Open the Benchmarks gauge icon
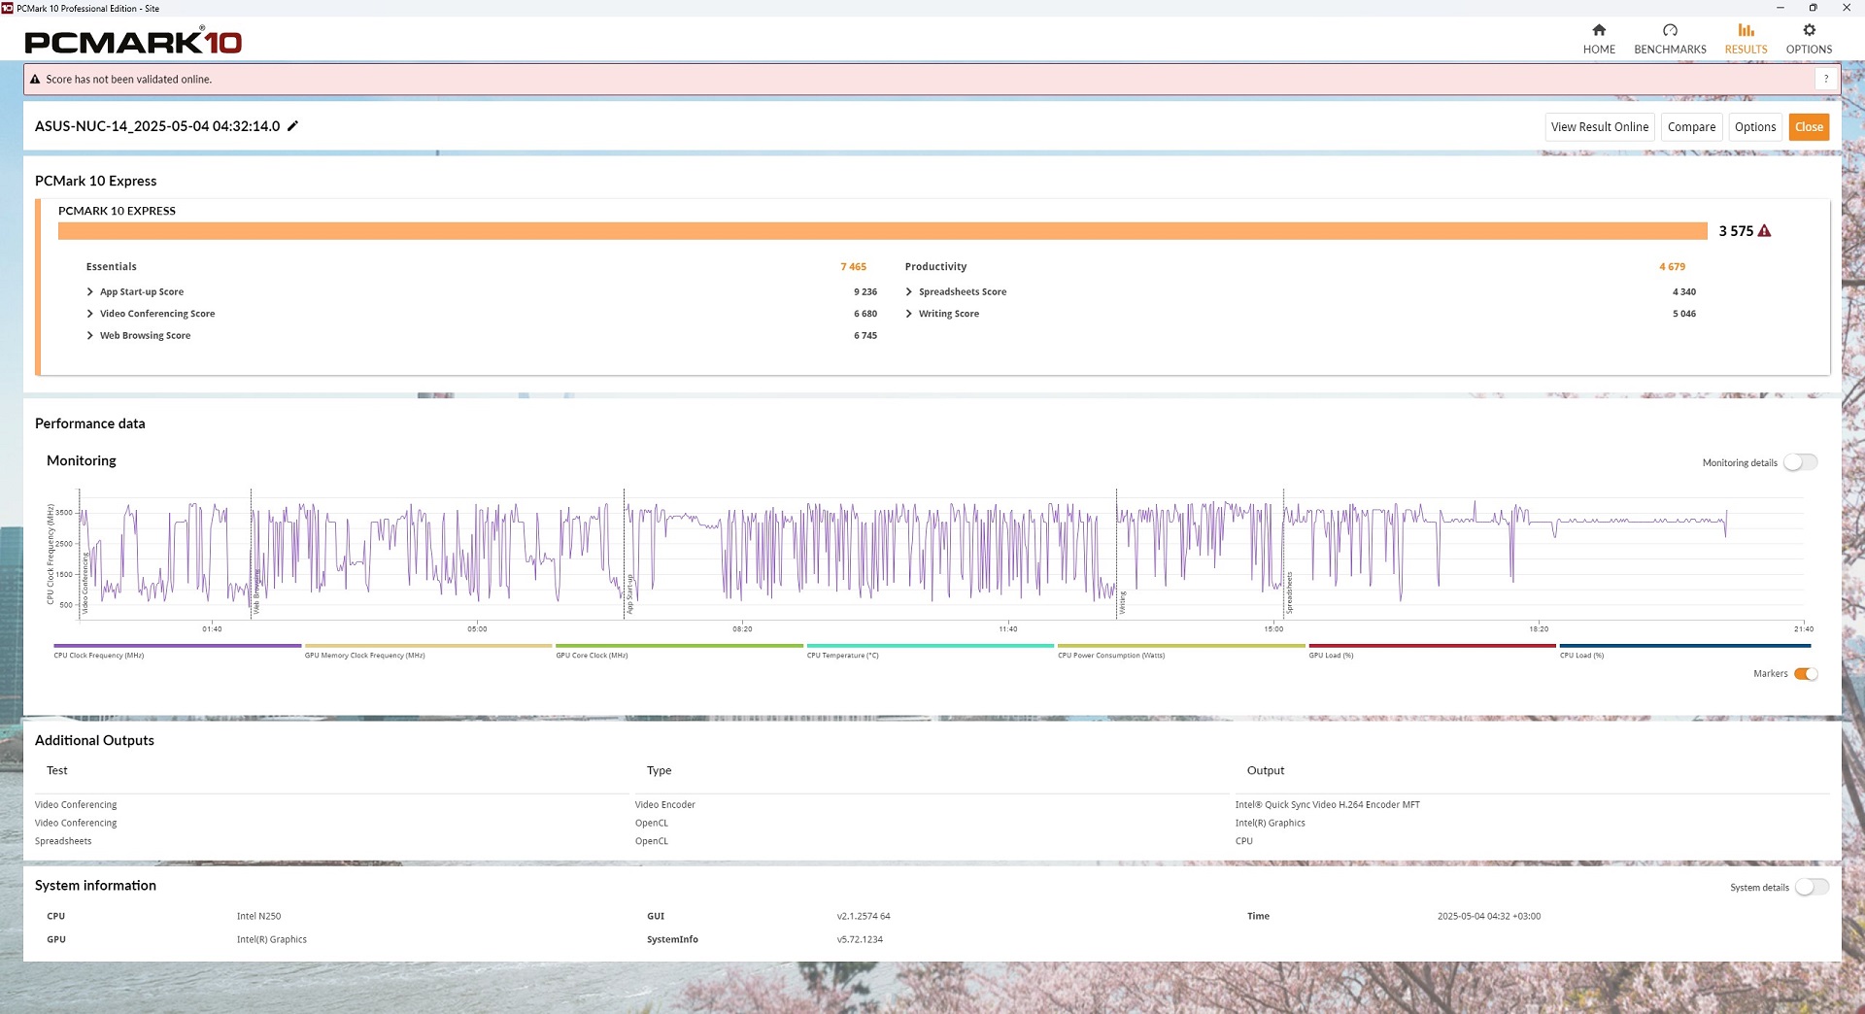Screen dimensions: 1865x1014 pyautogui.click(x=1670, y=30)
